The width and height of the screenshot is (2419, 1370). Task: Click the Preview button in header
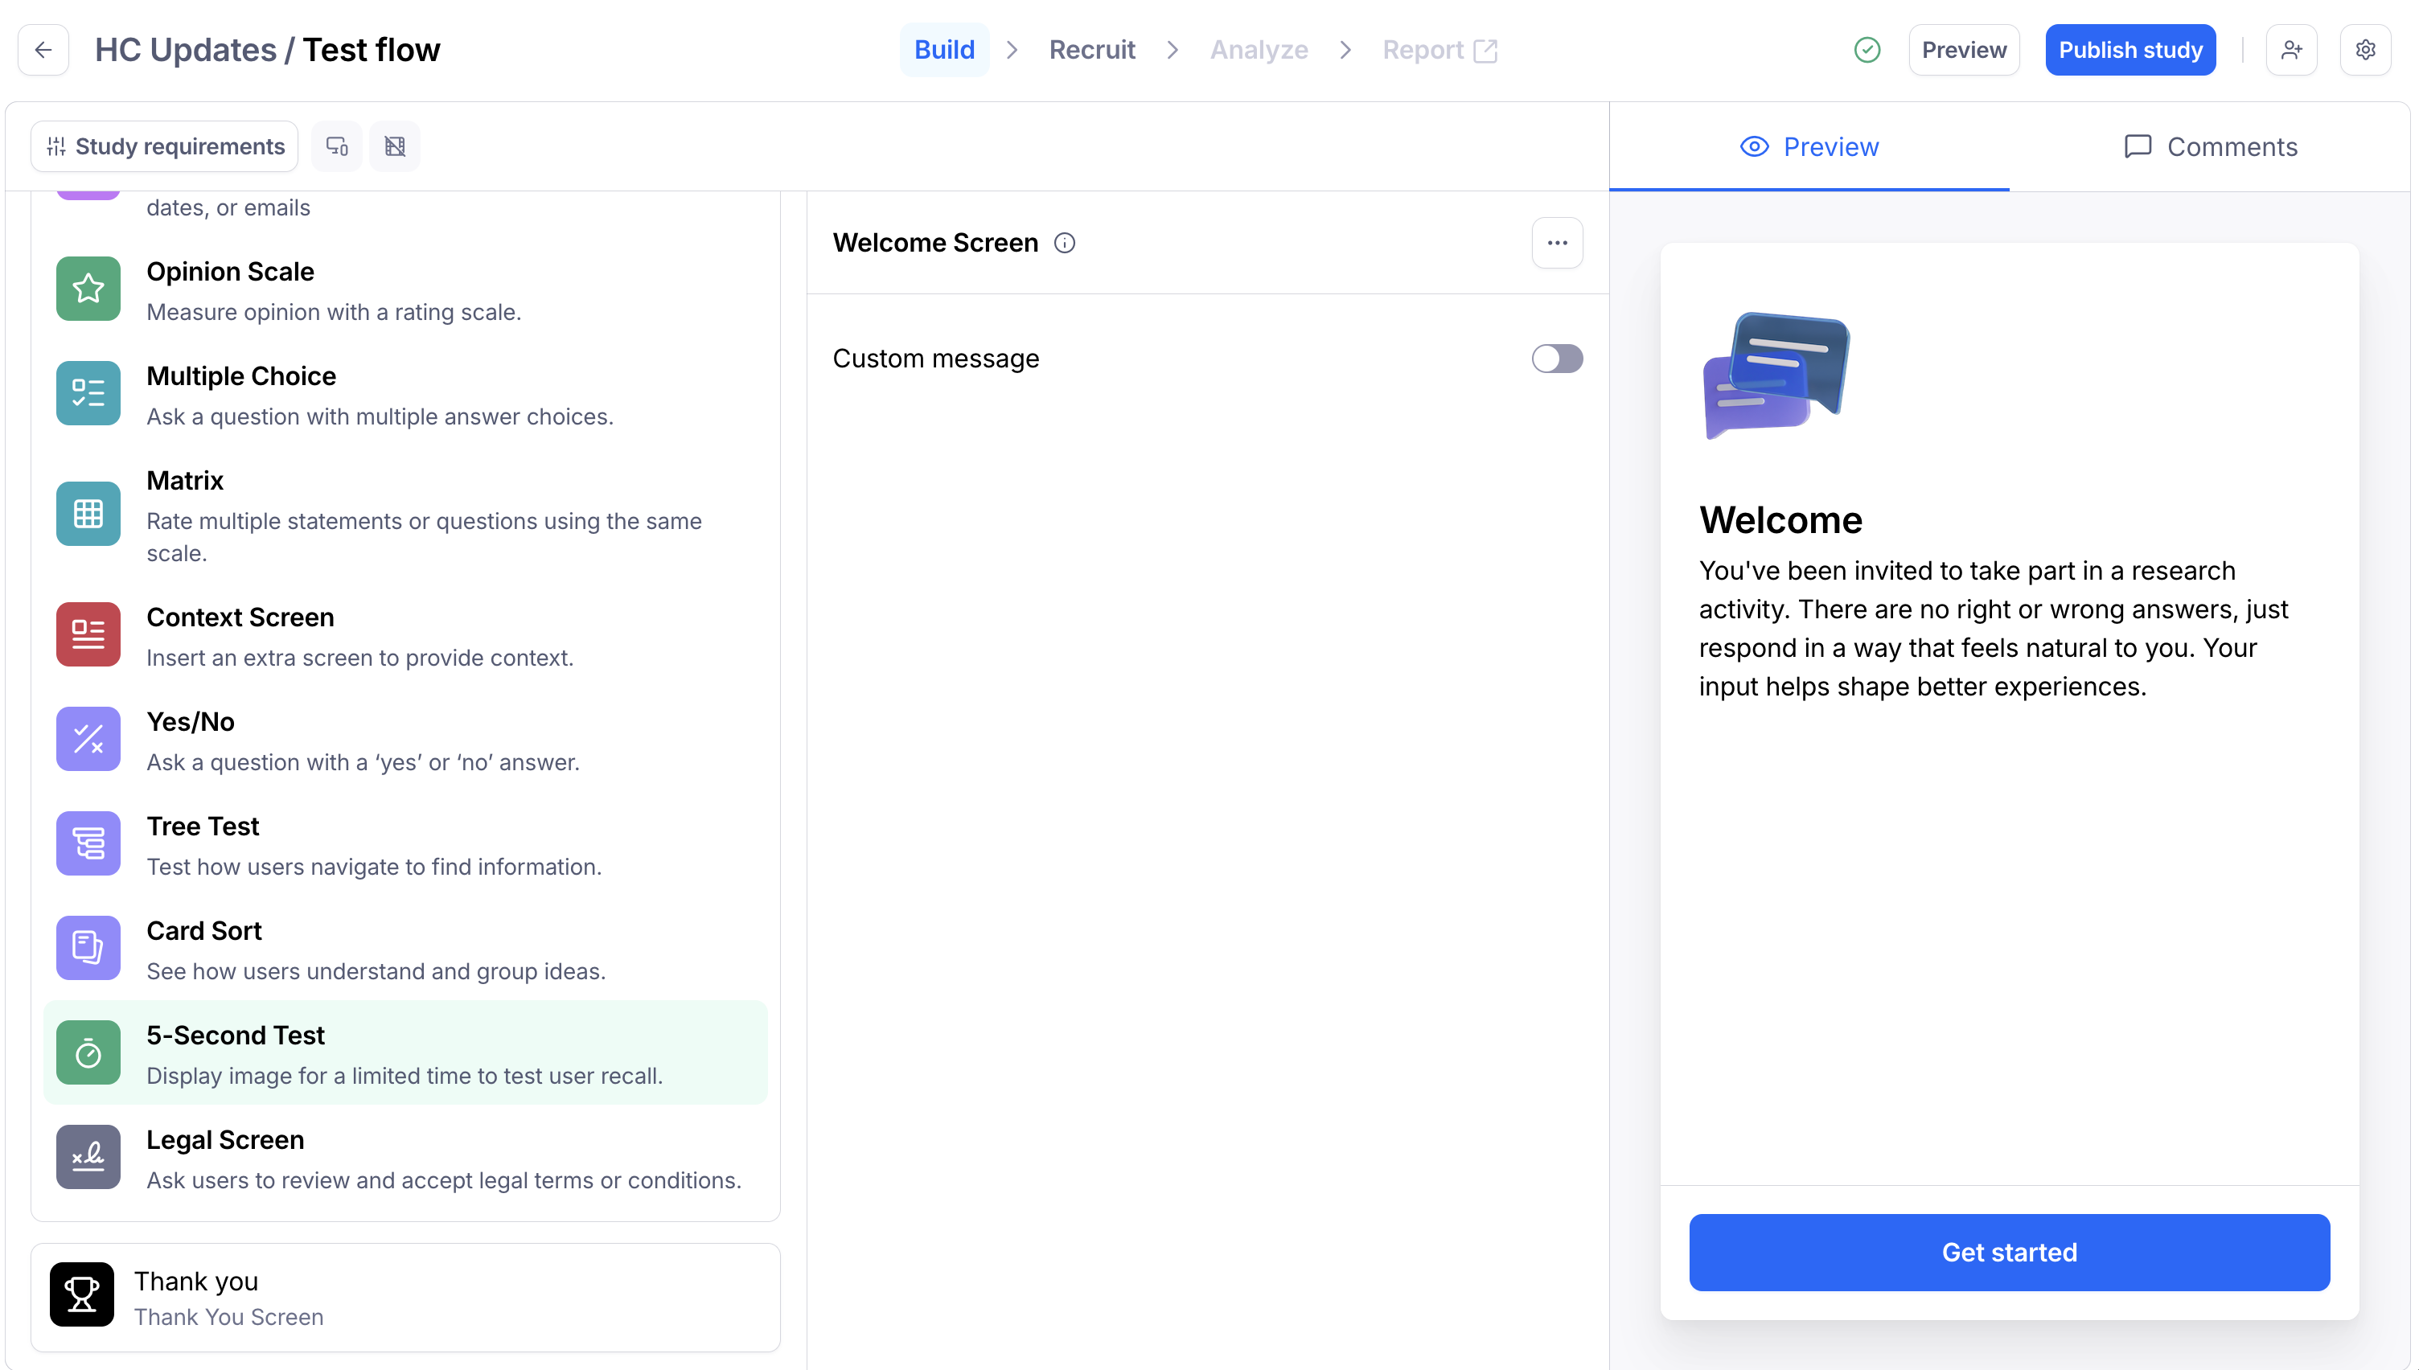tap(1965, 50)
